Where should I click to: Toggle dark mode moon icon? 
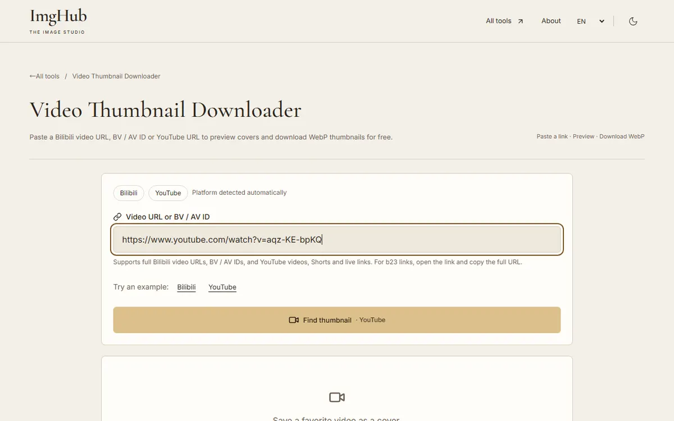coord(633,21)
